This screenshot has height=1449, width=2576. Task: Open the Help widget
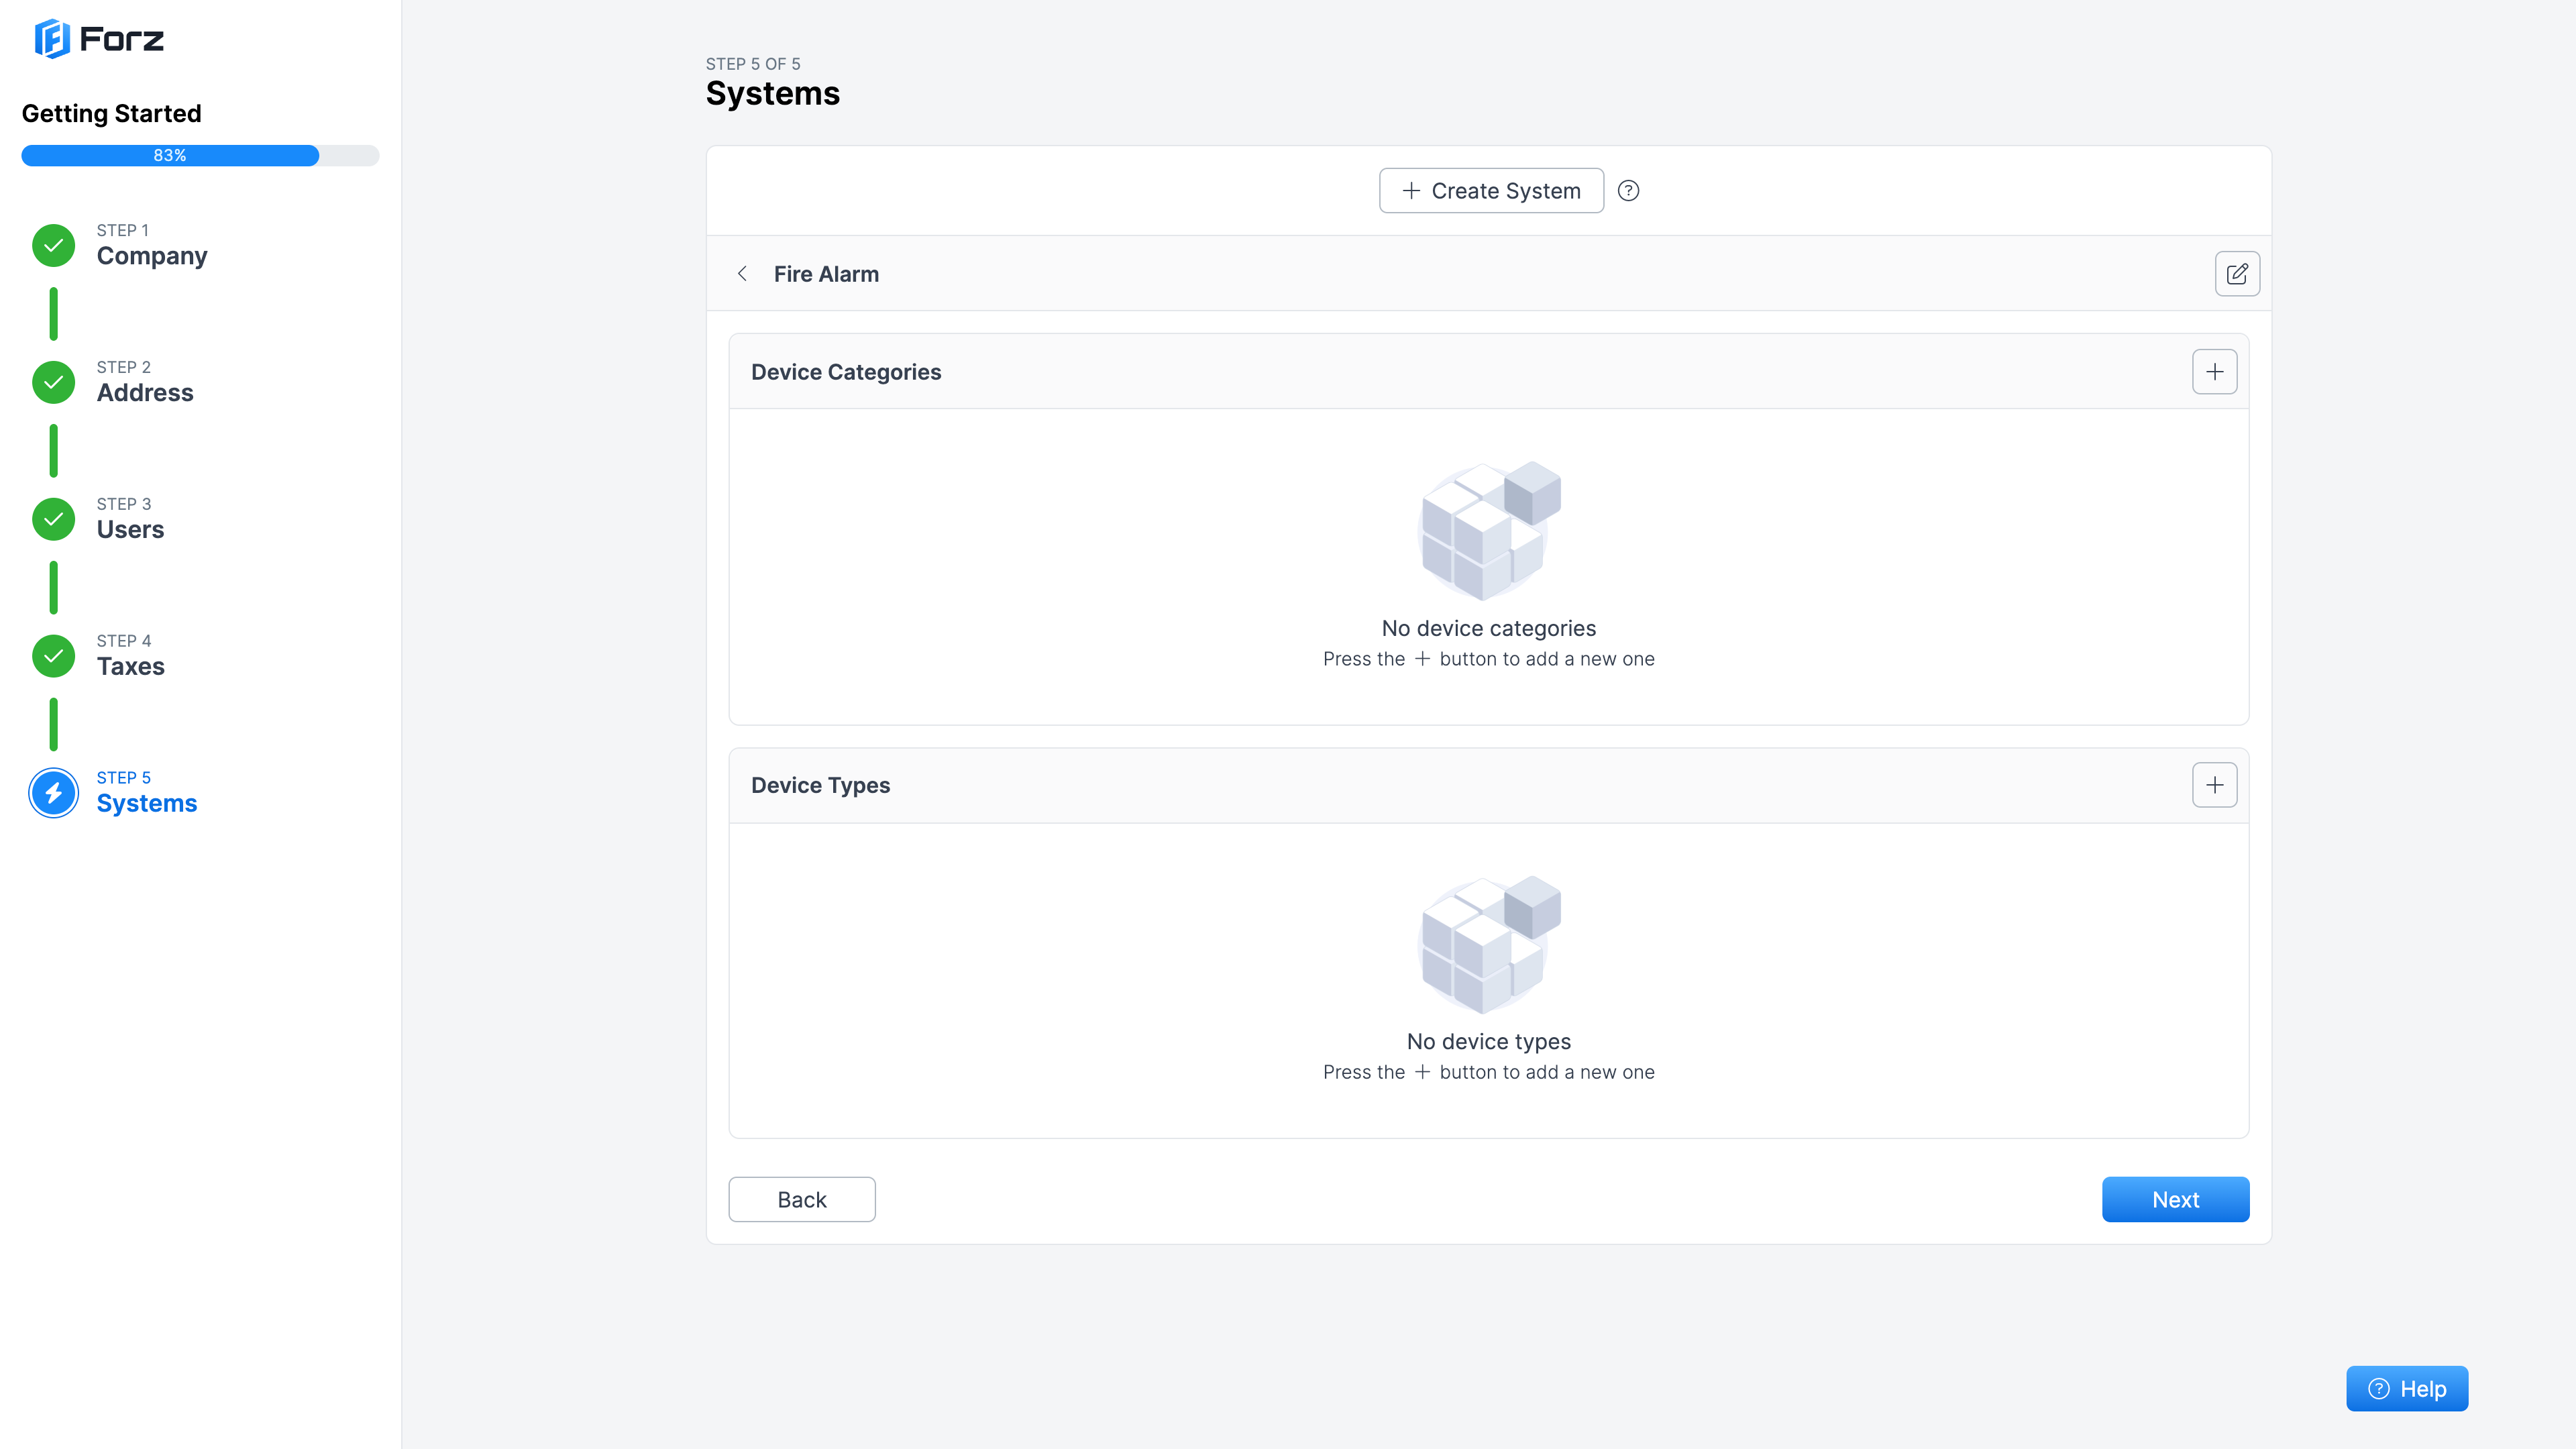(2407, 1388)
